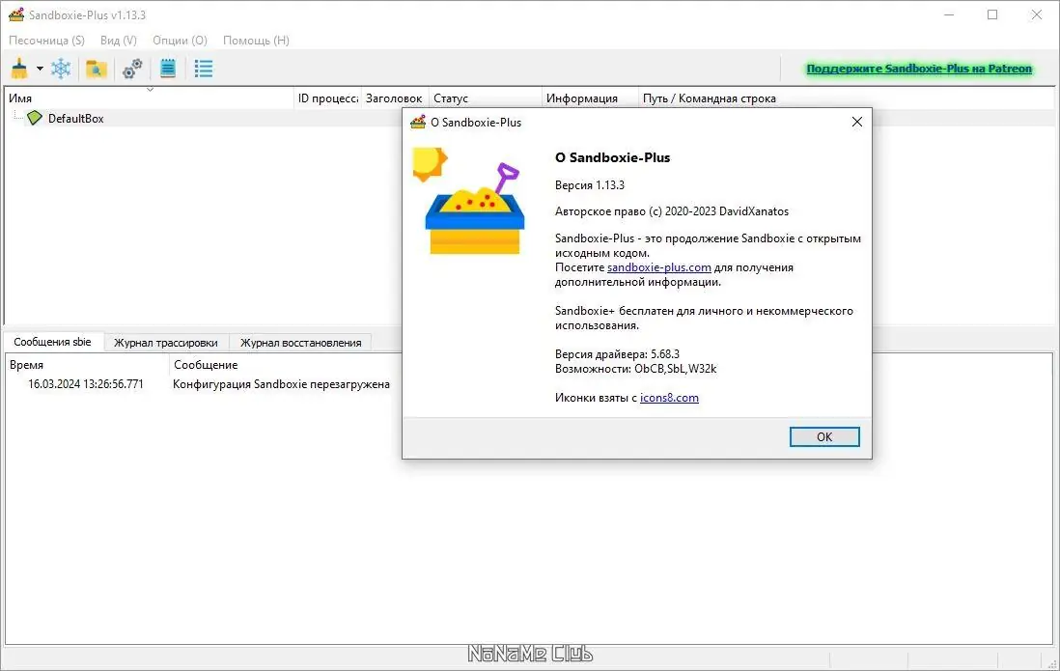This screenshot has width=1060, height=671.
Task: Click the ID процесса column header
Action: pos(328,98)
